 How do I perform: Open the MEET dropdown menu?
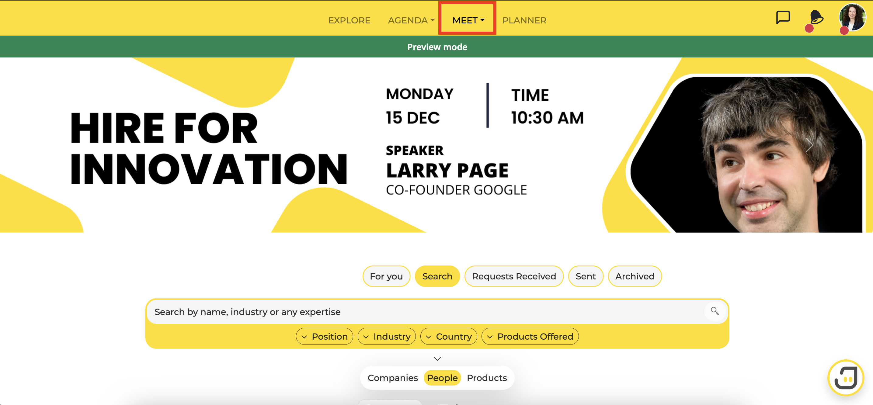coord(468,20)
